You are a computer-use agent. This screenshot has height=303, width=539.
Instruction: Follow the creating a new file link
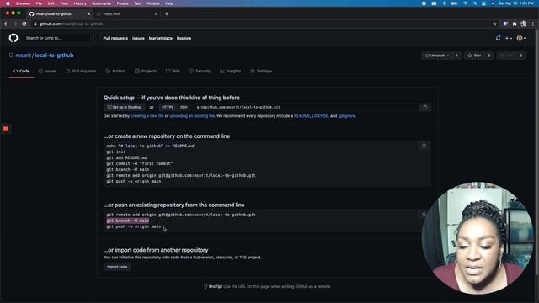pyautogui.click(x=147, y=116)
